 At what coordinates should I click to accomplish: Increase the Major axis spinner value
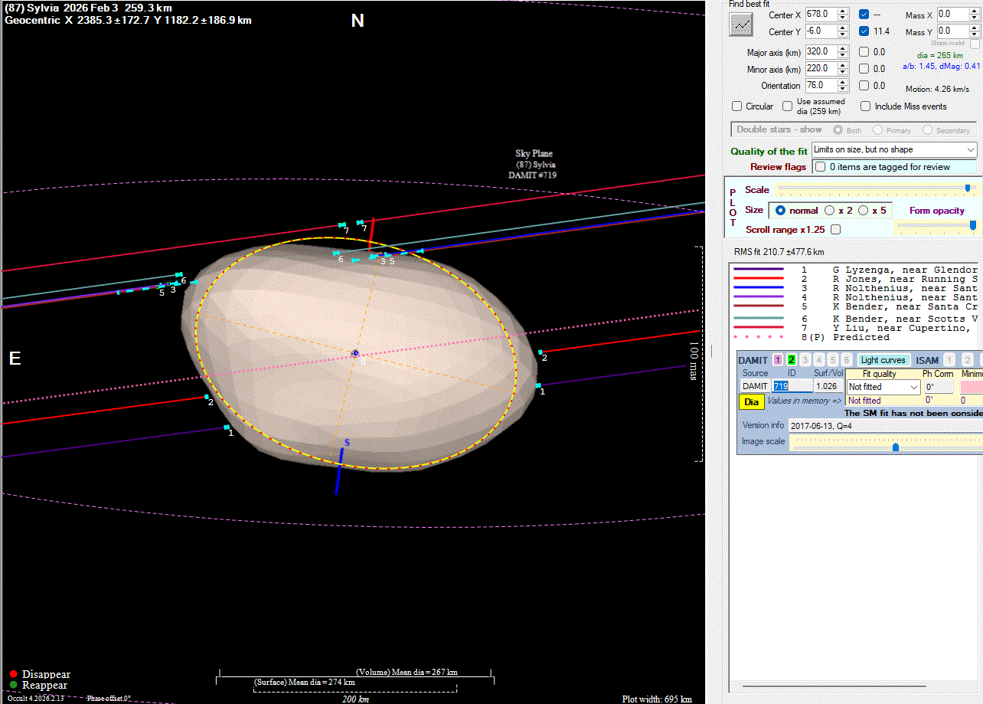click(x=843, y=48)
